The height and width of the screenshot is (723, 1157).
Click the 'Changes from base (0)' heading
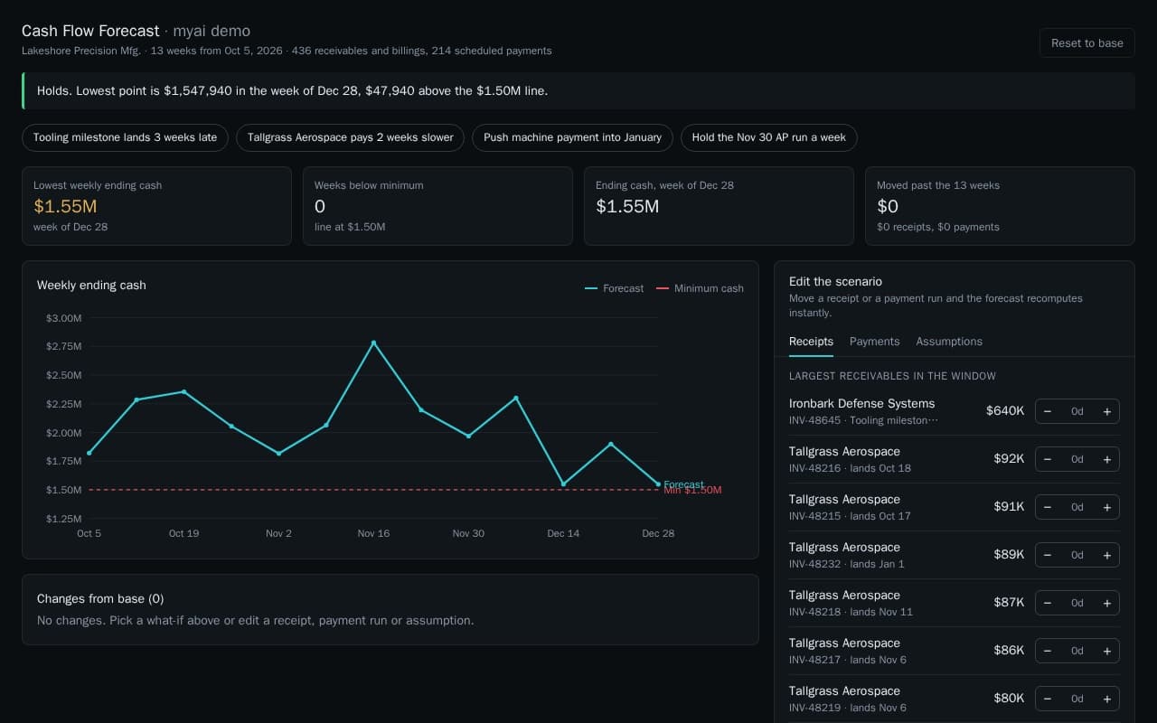[x=100, y=598]
